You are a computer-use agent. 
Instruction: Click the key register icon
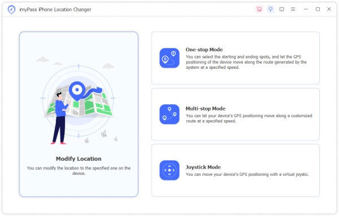point(270,9)
